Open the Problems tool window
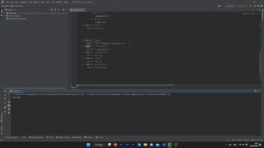 [77, 137]
